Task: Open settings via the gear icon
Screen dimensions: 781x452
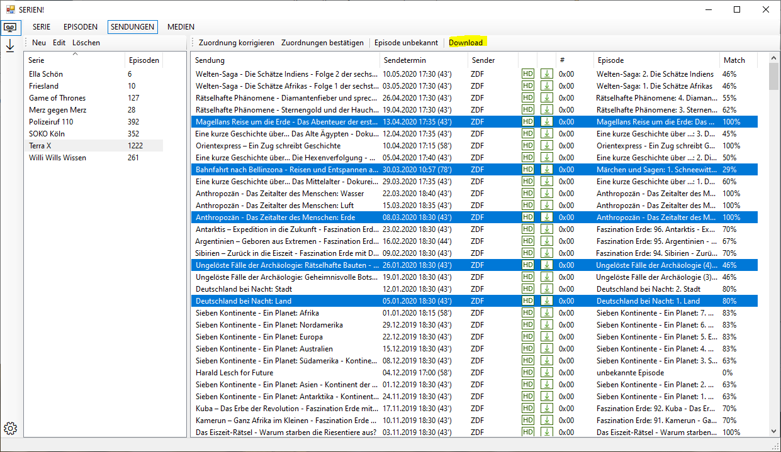Action: point(10,428)
